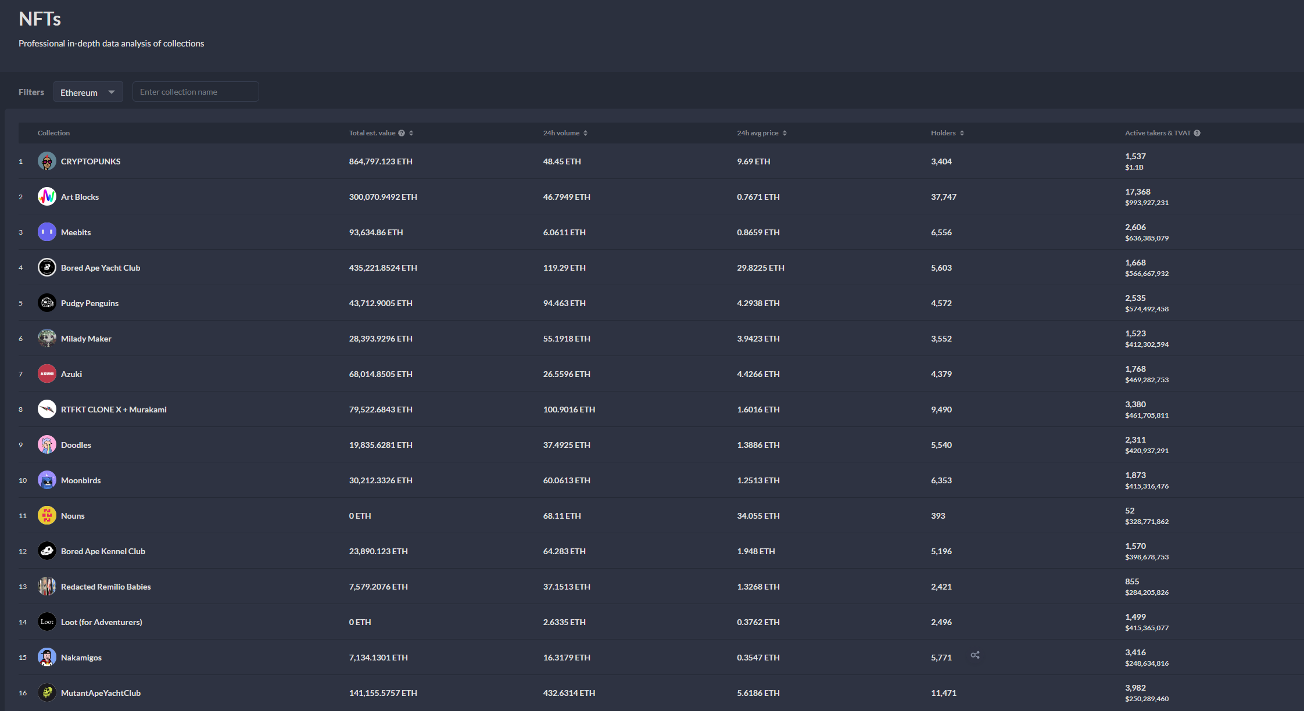Open MutantApeYachtClub collection link
Screen dimensions: 1304x711
pos(101,693)
